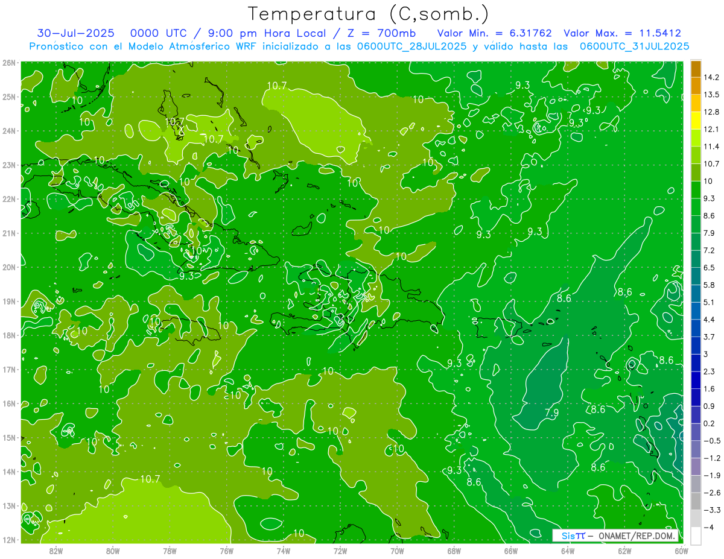Click the "Sis" logo in credit box

[x=568, y=535]
